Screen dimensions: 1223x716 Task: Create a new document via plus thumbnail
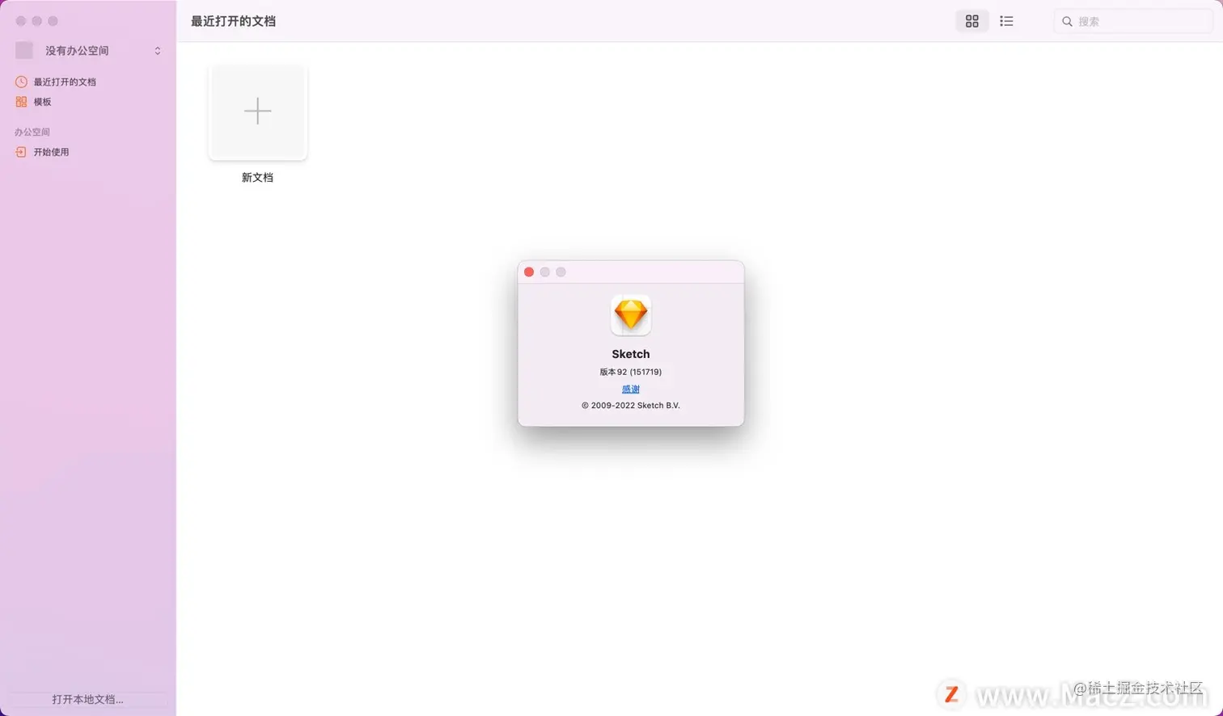tap(257, 112)
